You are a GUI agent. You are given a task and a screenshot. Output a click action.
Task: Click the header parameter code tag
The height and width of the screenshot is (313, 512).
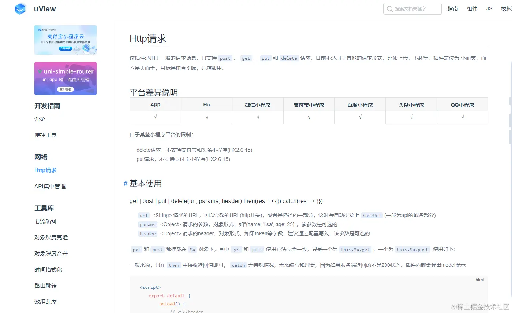(x=148, y=234)
